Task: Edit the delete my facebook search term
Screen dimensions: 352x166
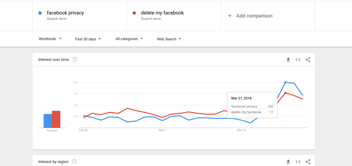Action: (162, 13)
